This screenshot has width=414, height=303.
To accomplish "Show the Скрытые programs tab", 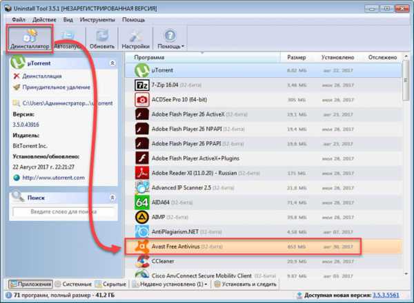I will (110, 284).
